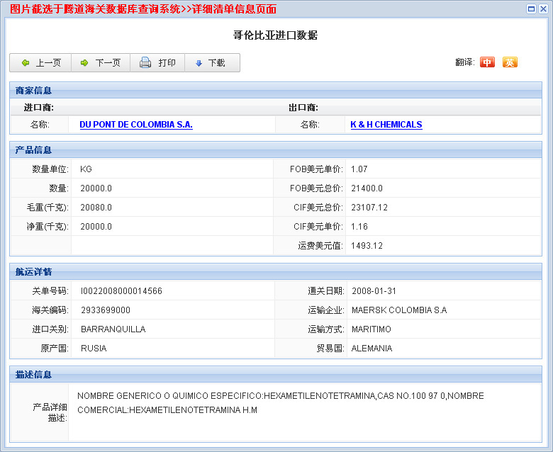The image size is (553, 452).
Task: Click the carrier value MAERSK COLOMBIA S.A
Action: coord(399,310)
